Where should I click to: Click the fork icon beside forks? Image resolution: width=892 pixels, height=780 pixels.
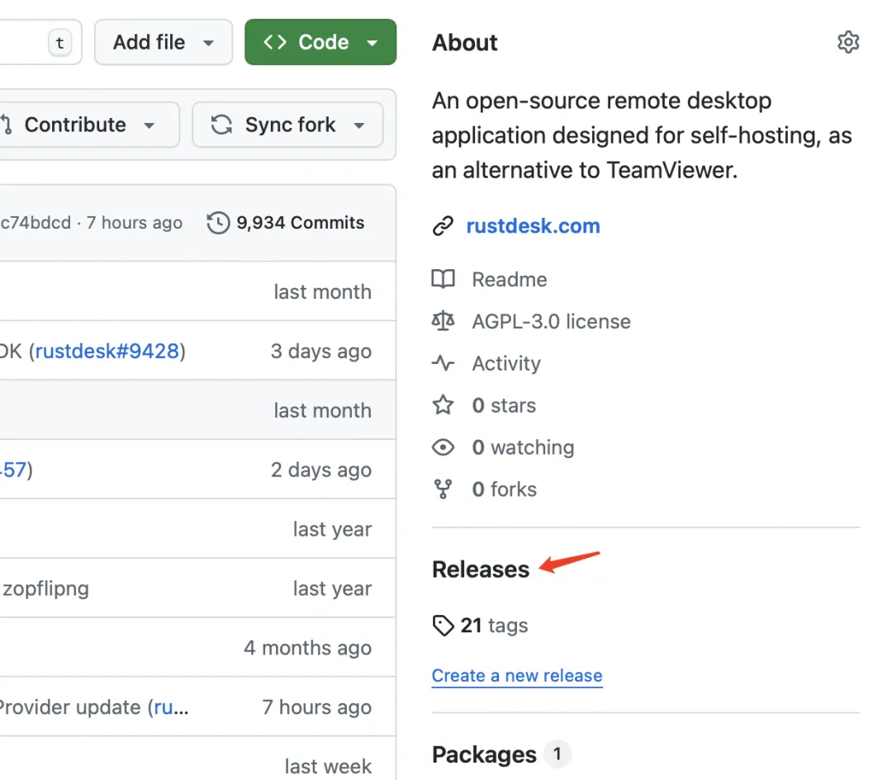pyautogui.click(x=444, y=489)
